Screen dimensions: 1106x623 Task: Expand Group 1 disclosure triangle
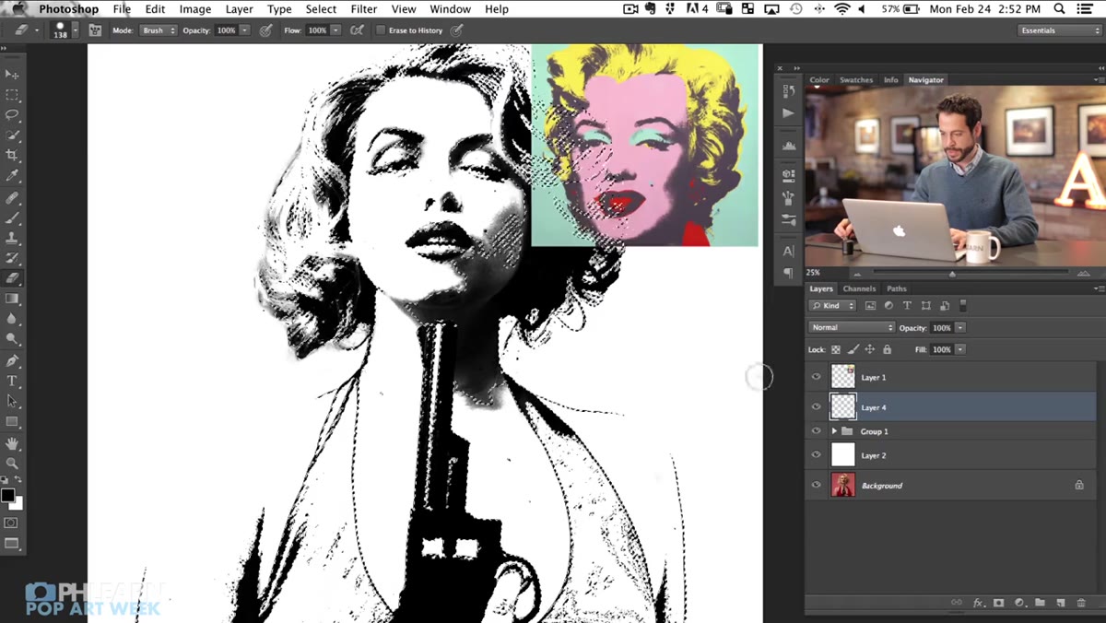coord(834,431)
